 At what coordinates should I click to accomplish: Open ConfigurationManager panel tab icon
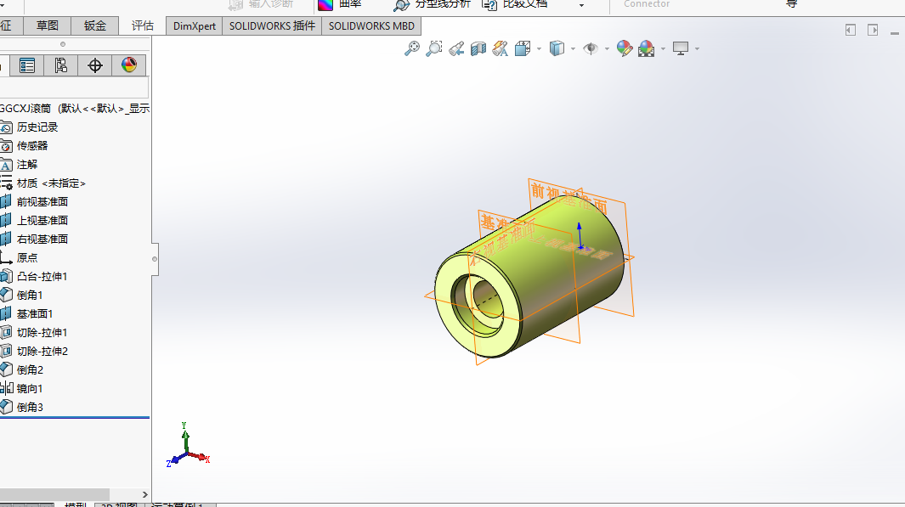pos(60,65)
